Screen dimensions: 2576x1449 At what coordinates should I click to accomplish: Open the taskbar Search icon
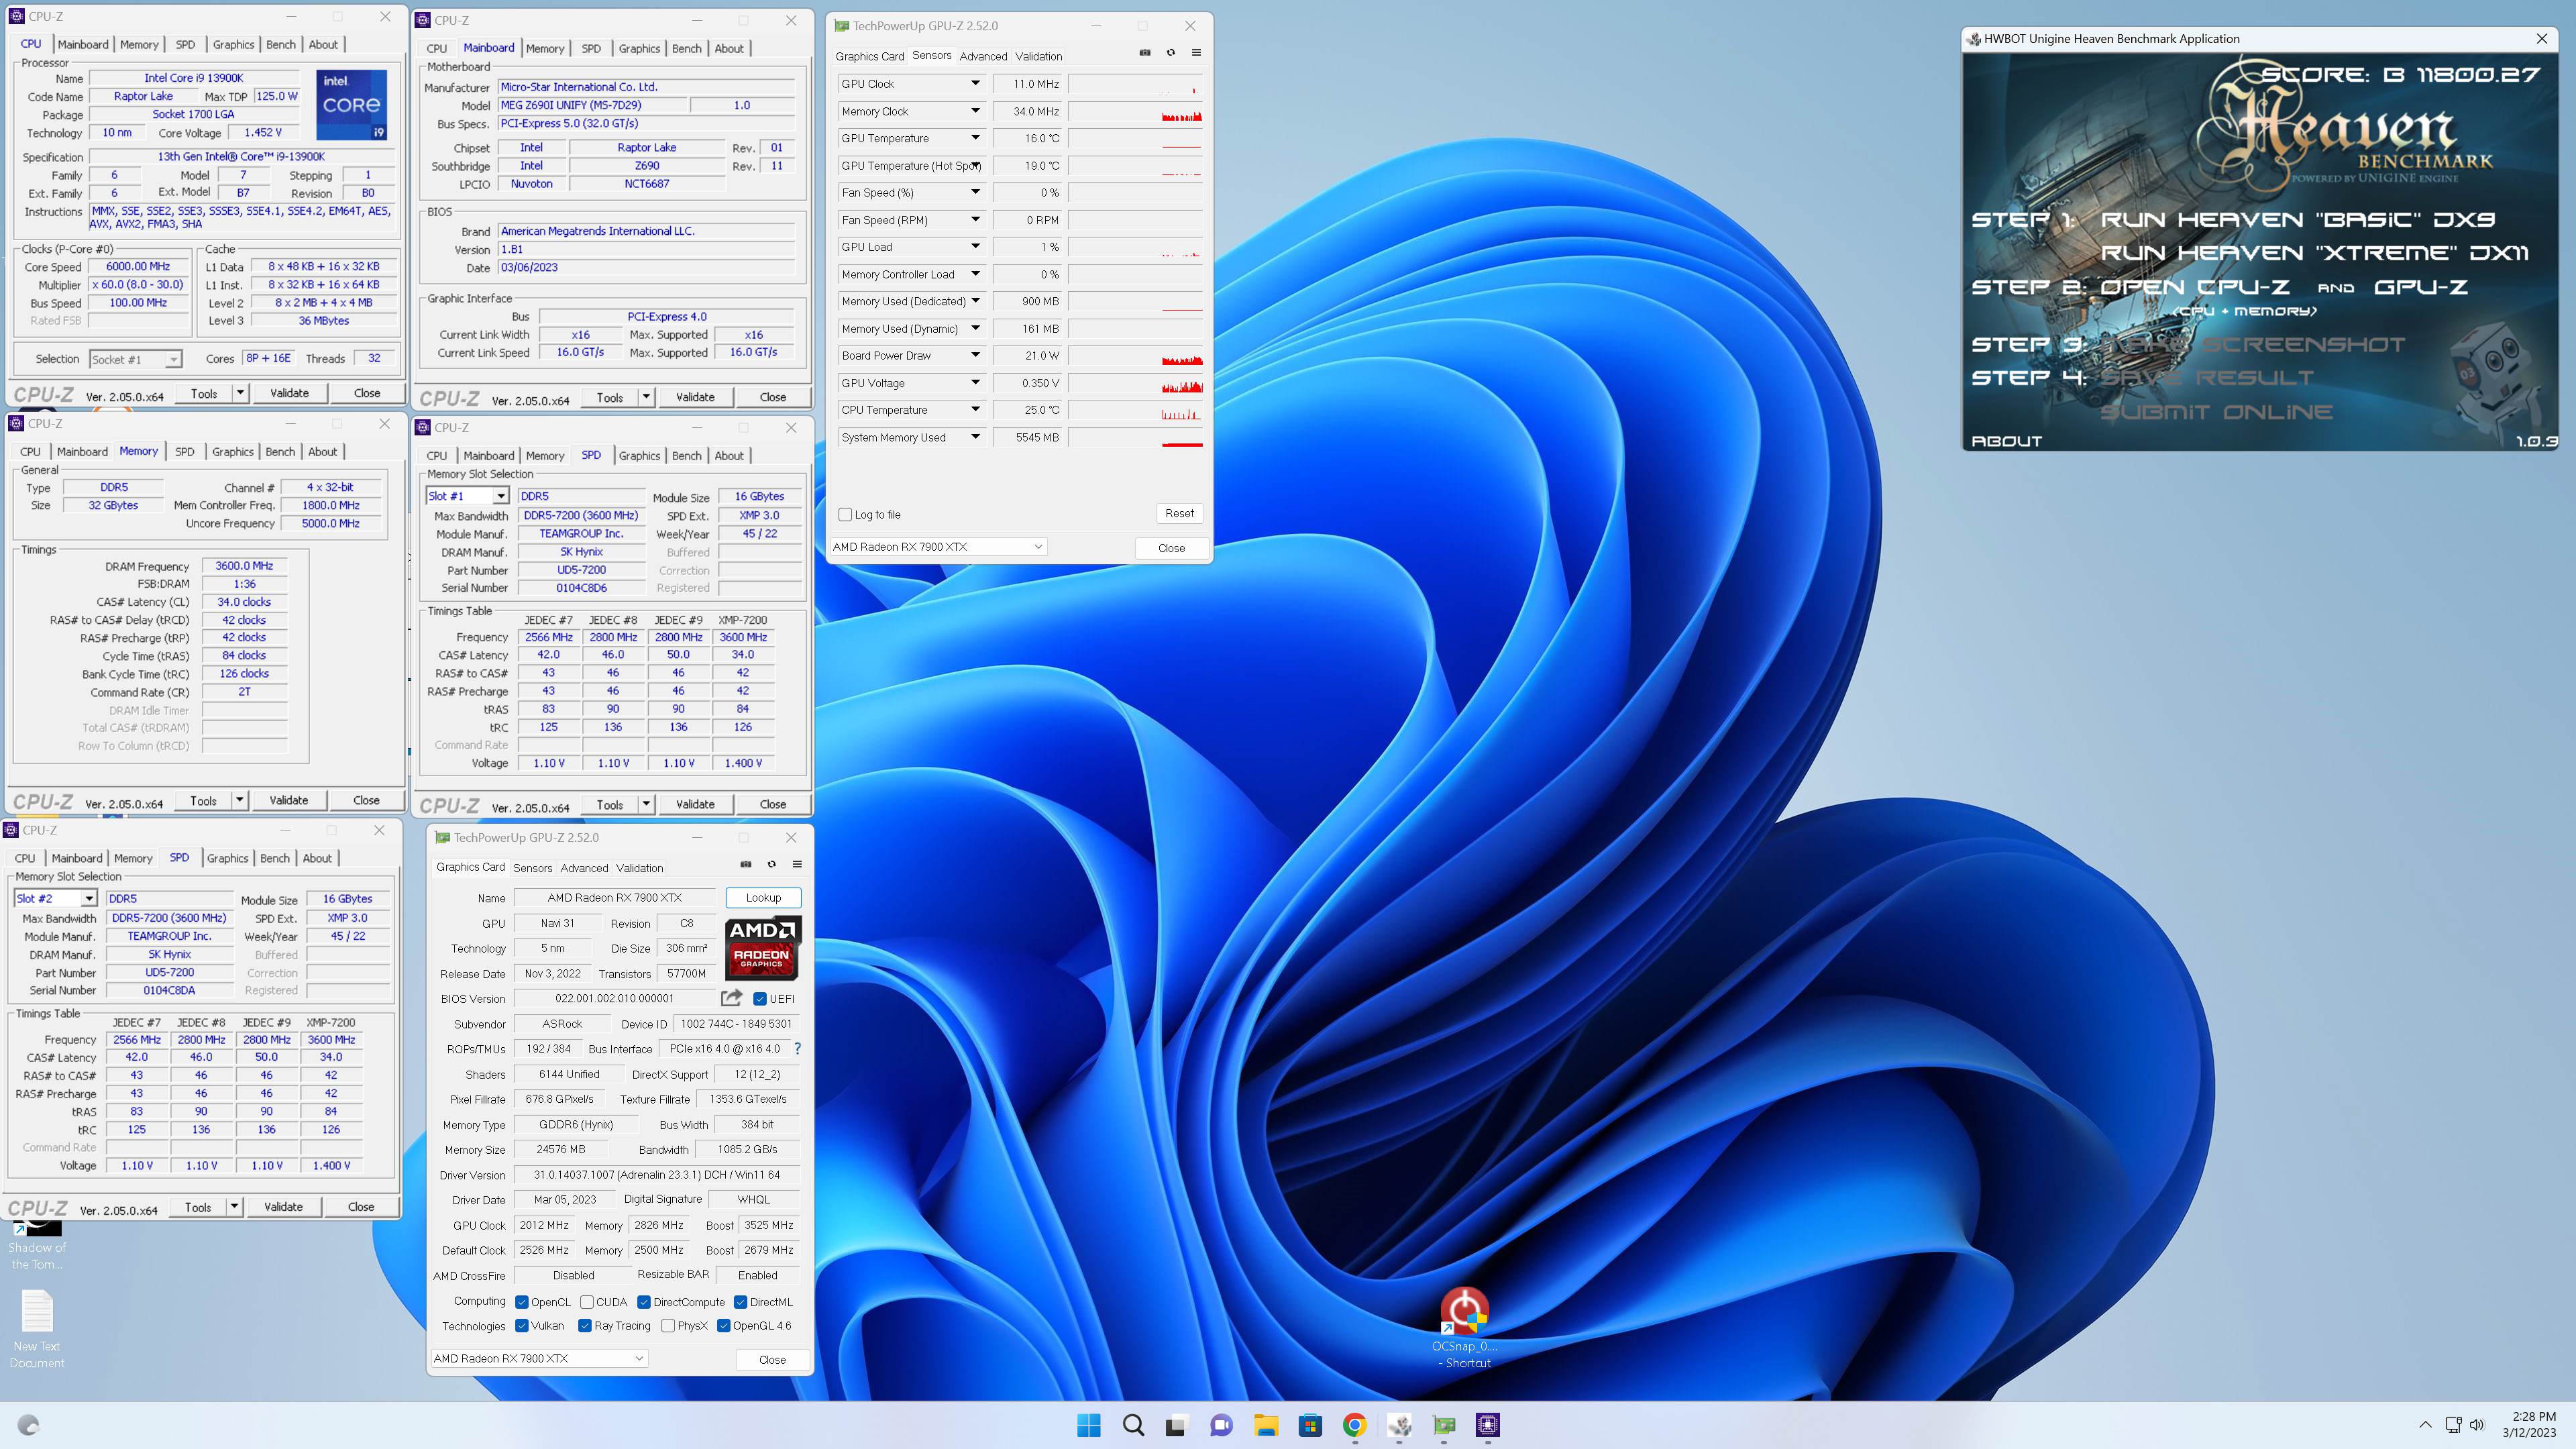[1133, 1425]
